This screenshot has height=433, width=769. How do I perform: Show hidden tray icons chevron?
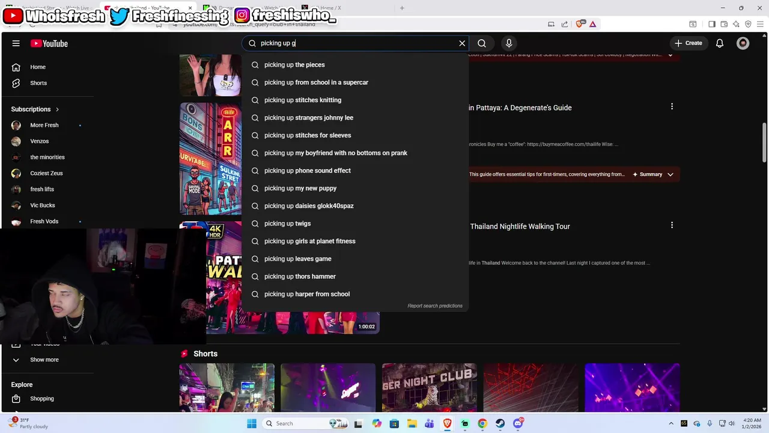pyautogui.click(x=671, y=423)
